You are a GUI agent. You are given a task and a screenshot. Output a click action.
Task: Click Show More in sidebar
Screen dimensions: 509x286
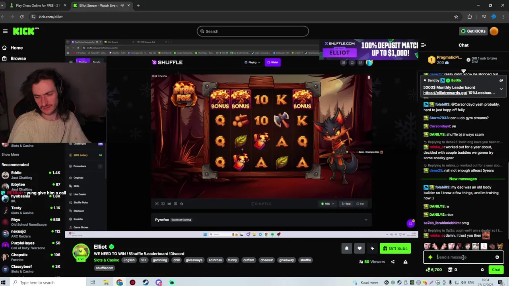pyautogui.click(x=10, y=155)
